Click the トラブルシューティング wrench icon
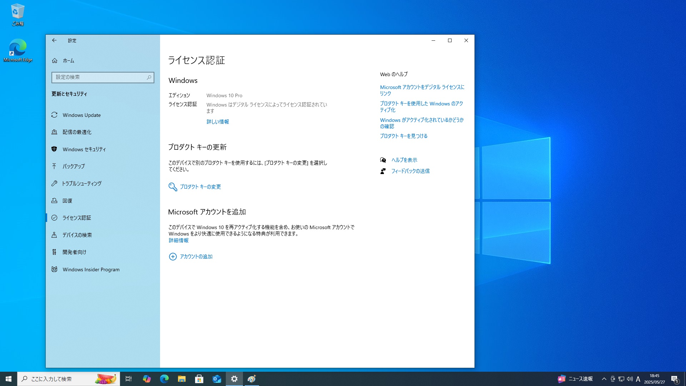The image size is (686, 386). 54,183
